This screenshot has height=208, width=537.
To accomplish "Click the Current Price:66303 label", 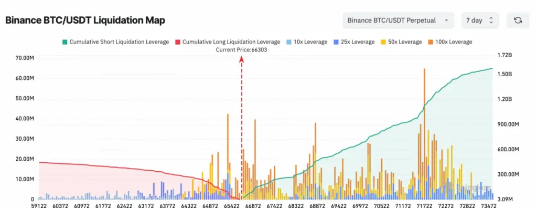I will [x=241, y=50].
